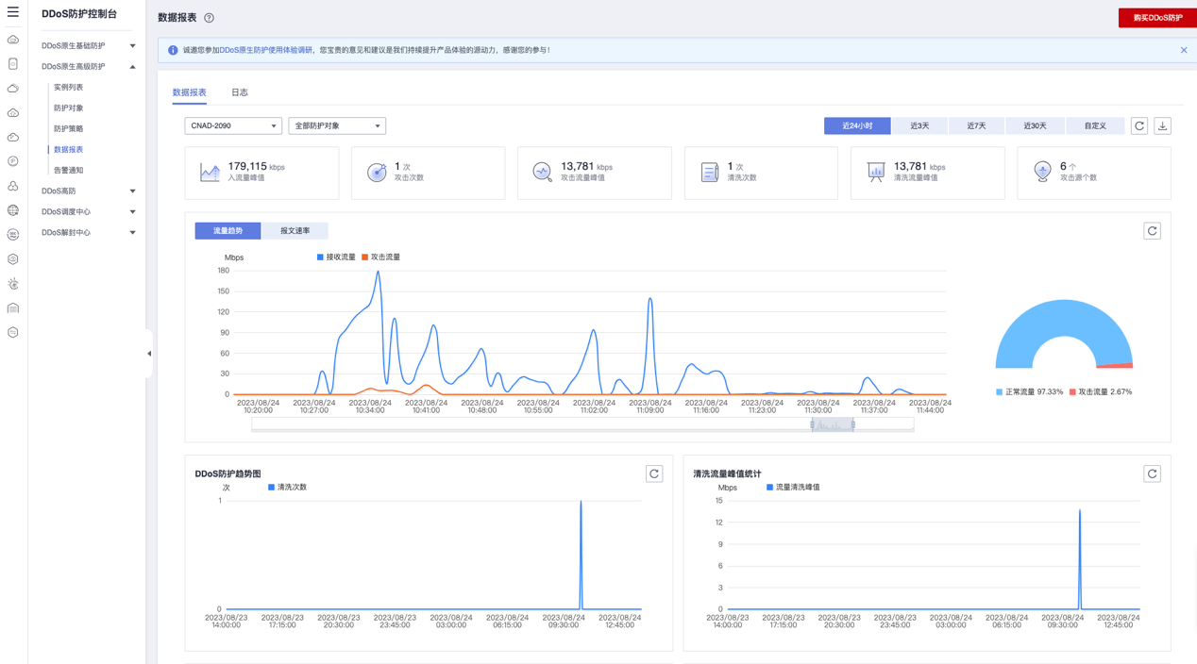The height and width of the screenshot is (664, 1197).
Task: Open the DDoS原生防护使用体验调研 link
Action: point(265,50)
